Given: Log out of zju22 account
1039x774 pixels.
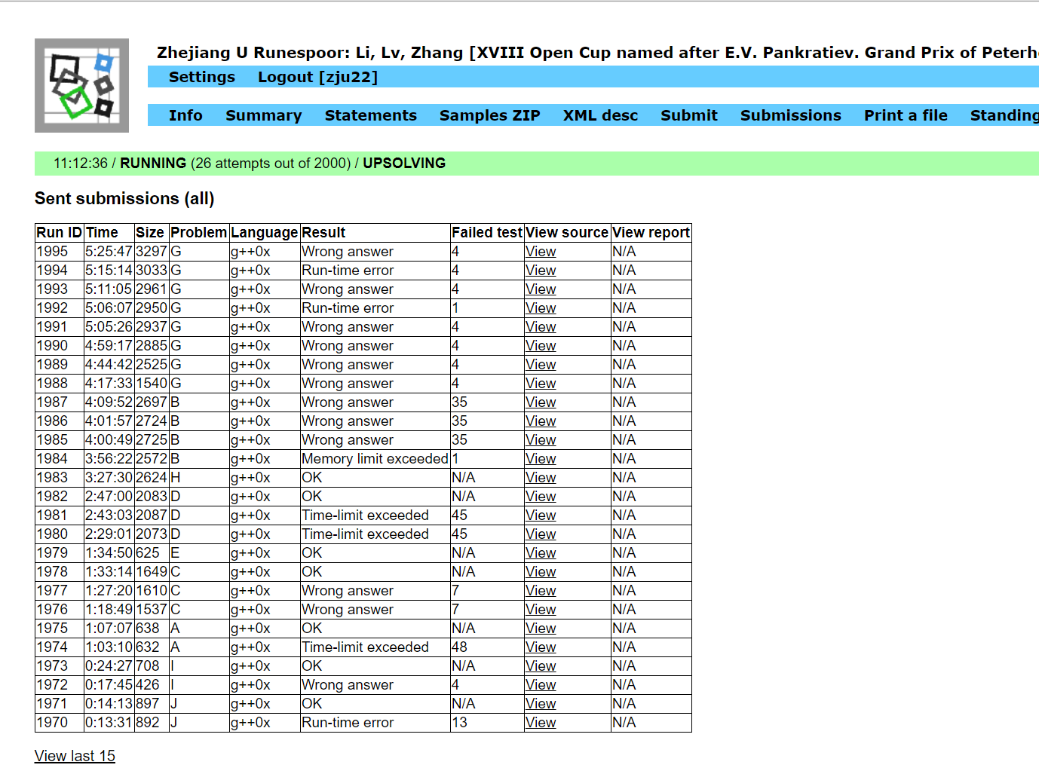Looking at the screenshot, I should point(317,77).
